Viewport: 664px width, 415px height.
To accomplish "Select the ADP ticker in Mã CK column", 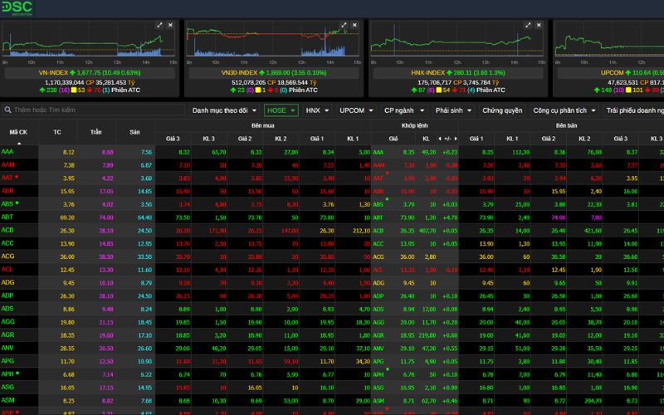I will pos(7,295).
